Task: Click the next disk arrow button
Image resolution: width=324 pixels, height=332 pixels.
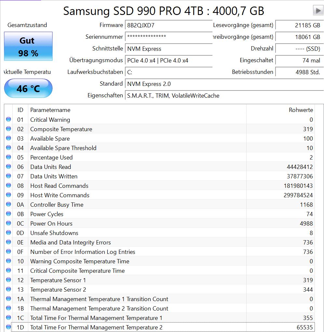Action: click(x=318, y=10)
